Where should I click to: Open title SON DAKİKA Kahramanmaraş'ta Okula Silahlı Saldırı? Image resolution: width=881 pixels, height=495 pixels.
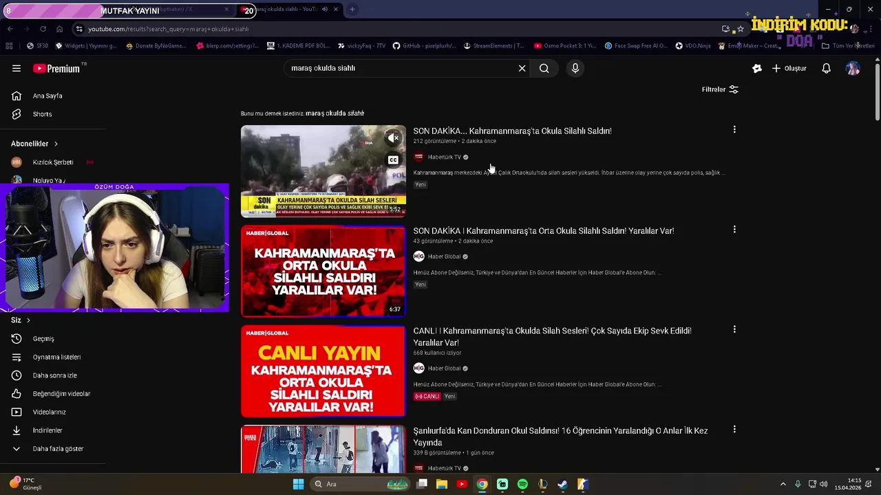pyautogui.click(x=512, y=131)
